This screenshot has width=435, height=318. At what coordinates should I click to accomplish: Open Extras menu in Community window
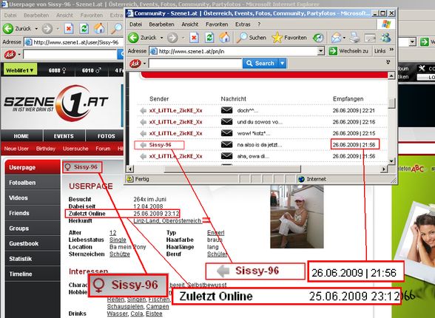tap(243, 24)
